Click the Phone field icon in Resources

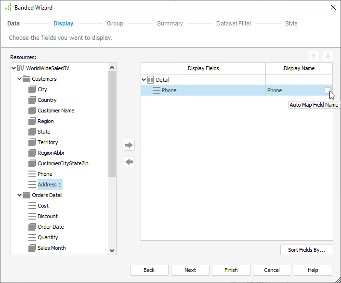coord(32,174)
